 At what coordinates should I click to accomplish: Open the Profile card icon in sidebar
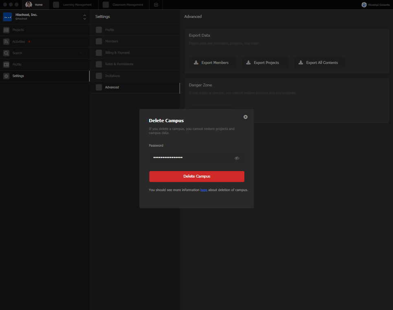[x=6, y=64]
